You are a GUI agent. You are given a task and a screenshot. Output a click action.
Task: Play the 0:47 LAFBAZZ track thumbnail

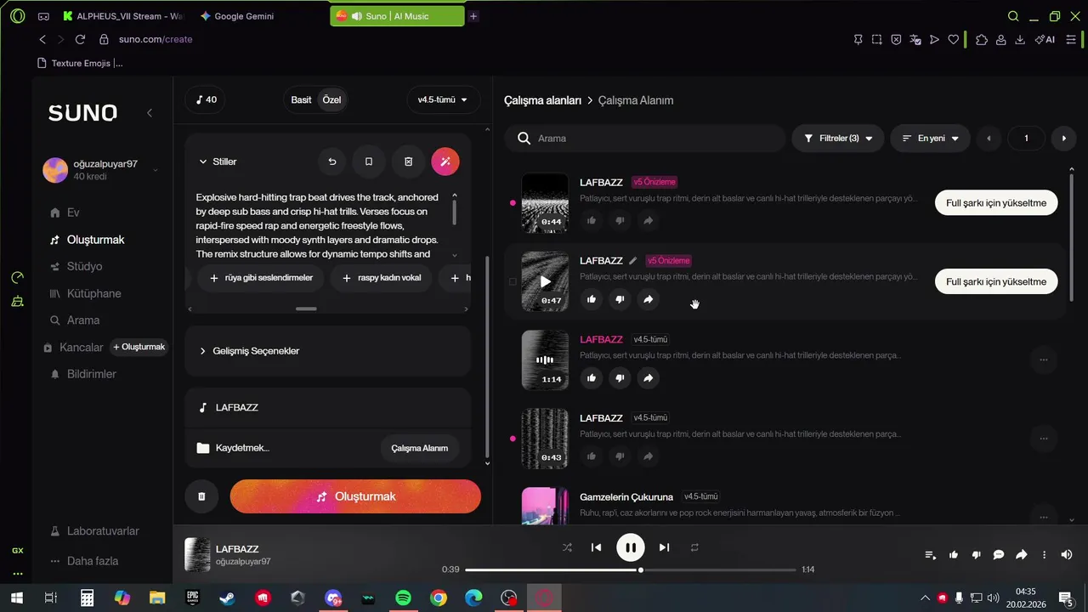point(545,281)
